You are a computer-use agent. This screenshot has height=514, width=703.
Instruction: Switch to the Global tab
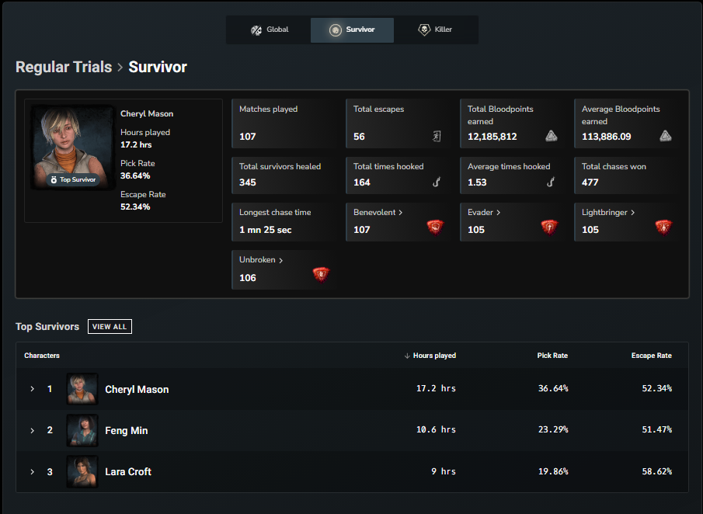pos(269,30)
